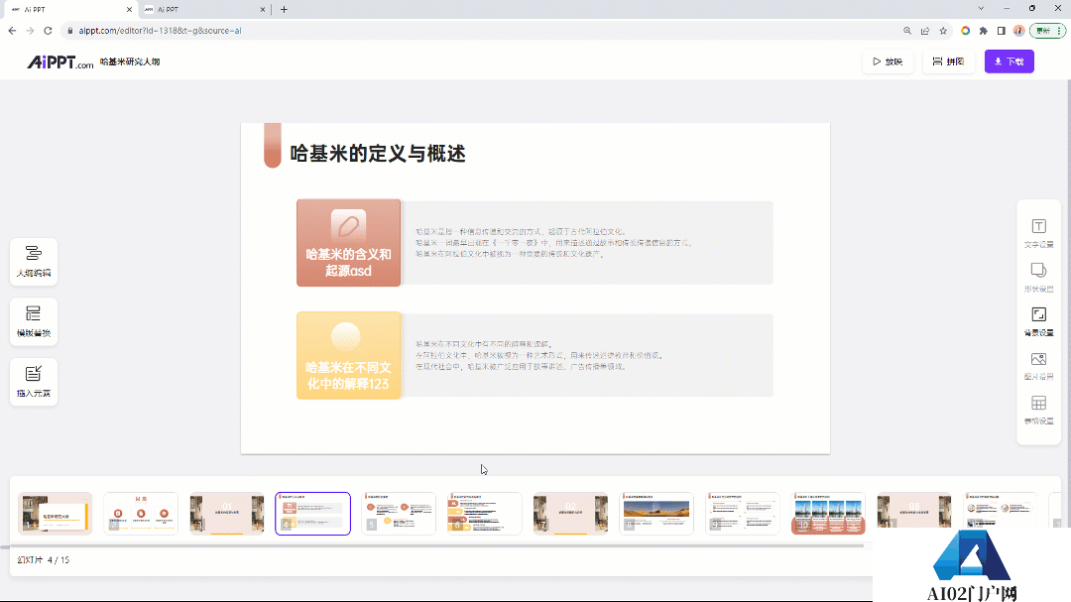The width and height of the screenshot is (1071, 602).
Task: Click the slide counter 4 / 15 text
Action: [59, 559]
